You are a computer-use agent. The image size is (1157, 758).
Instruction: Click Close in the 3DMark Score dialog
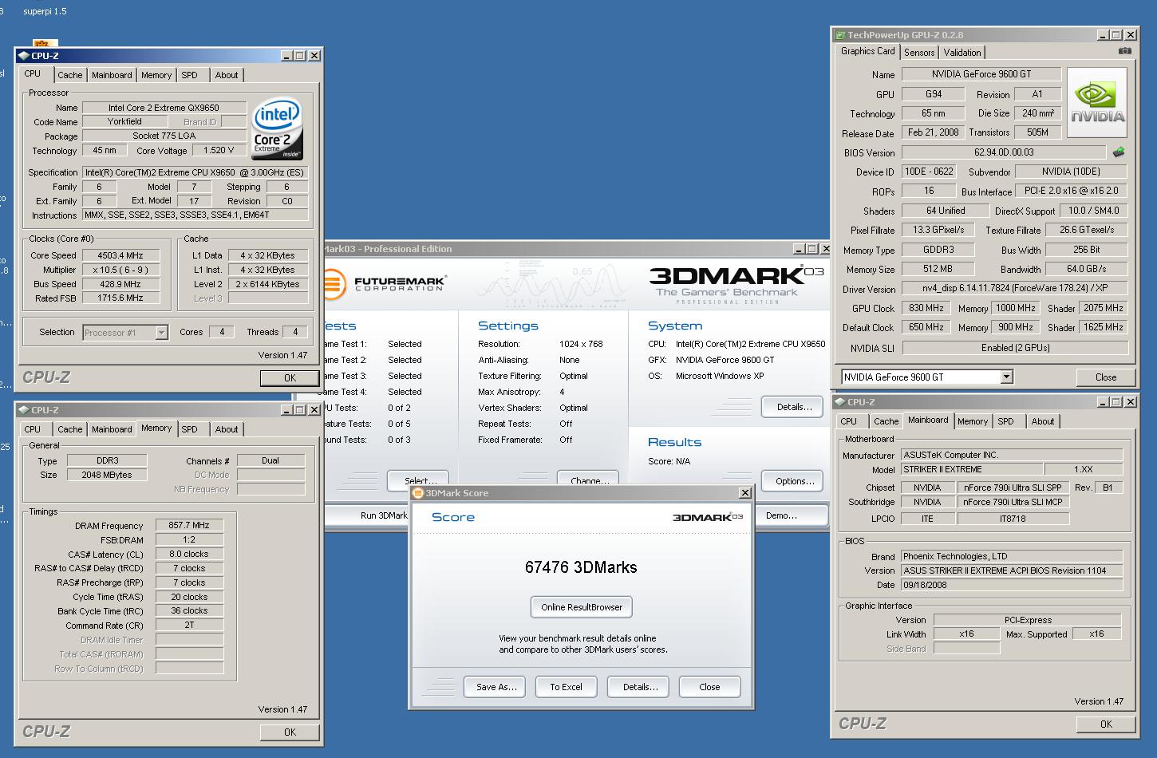point(709,687)
